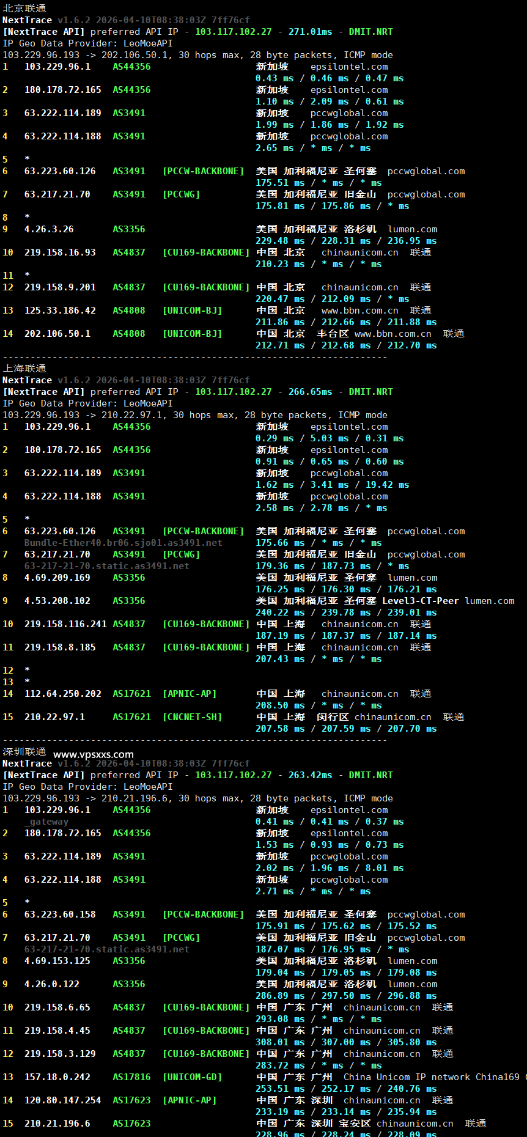This screenshot has height=1137, width=527.
Task: Select the IP address 157.18.0.242
Action: (57, 1077)
